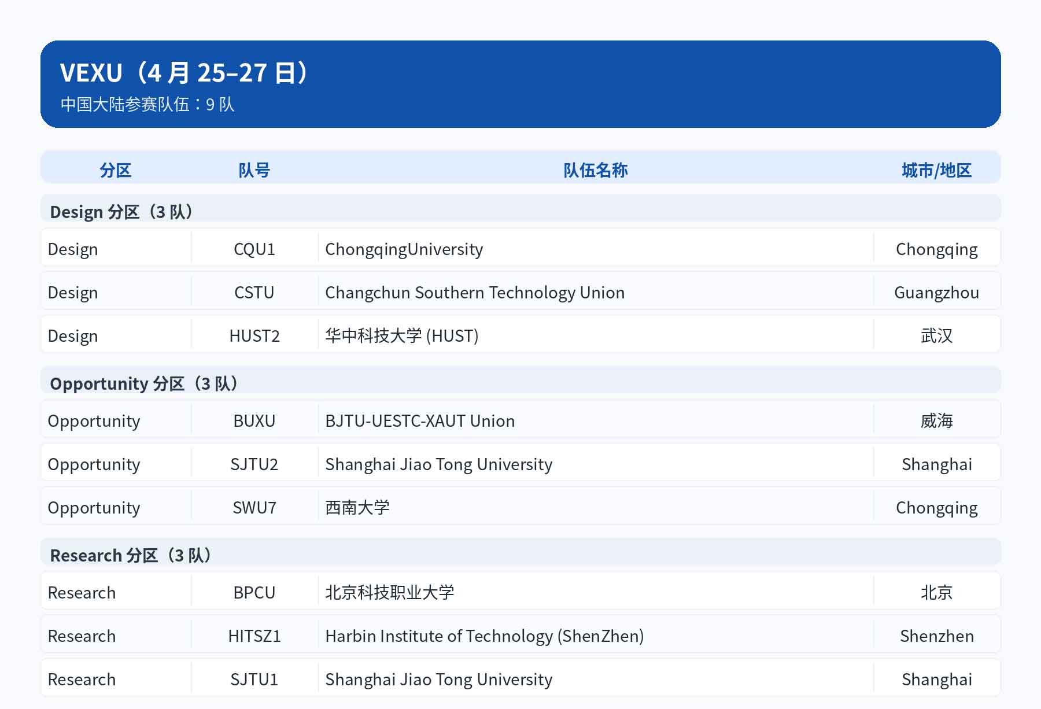Collapse the Research 分区 group header
Viewport: 1041px width, 709px height.
131,555
